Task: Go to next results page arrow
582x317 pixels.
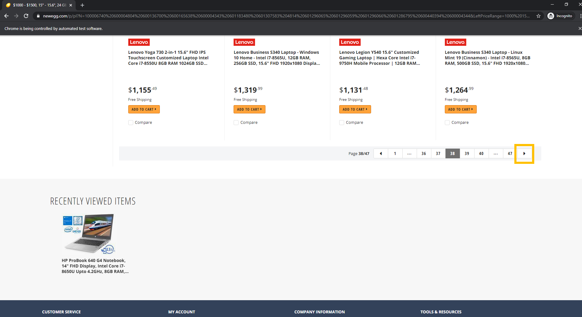Action: point(524,153)
